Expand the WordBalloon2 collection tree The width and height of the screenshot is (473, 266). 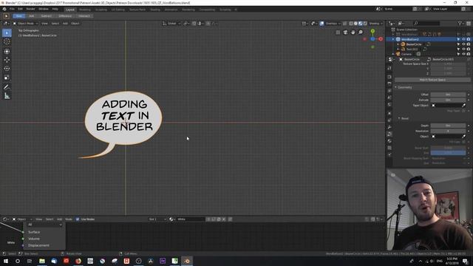393,39
